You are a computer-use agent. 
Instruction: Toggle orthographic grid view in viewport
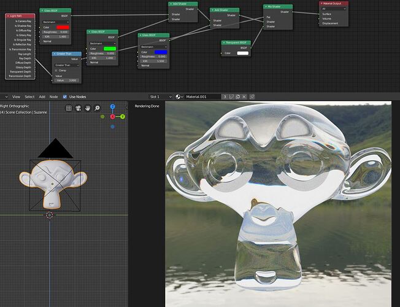tap(69, 108)
